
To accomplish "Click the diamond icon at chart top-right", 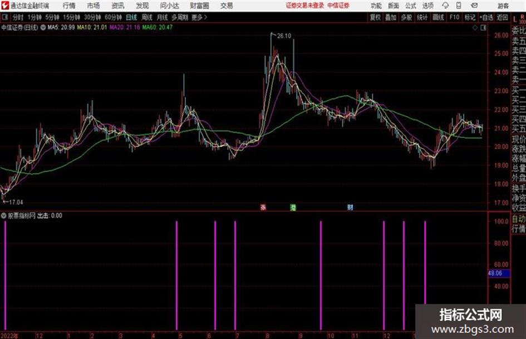I will (x=475, y=28).
